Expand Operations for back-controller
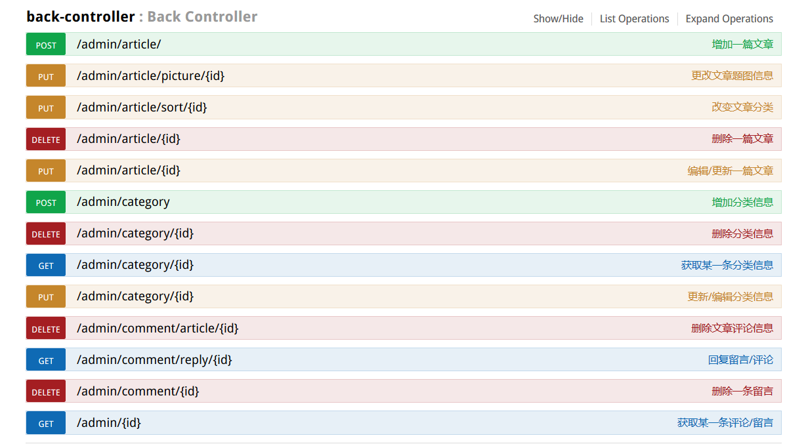This screenshot has height=444, width=806. (x=729, y=18)
